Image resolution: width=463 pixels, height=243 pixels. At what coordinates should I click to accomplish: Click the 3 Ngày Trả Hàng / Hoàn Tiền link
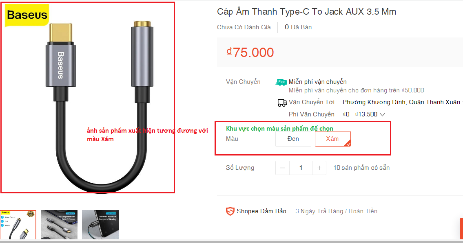coord(336,211)
